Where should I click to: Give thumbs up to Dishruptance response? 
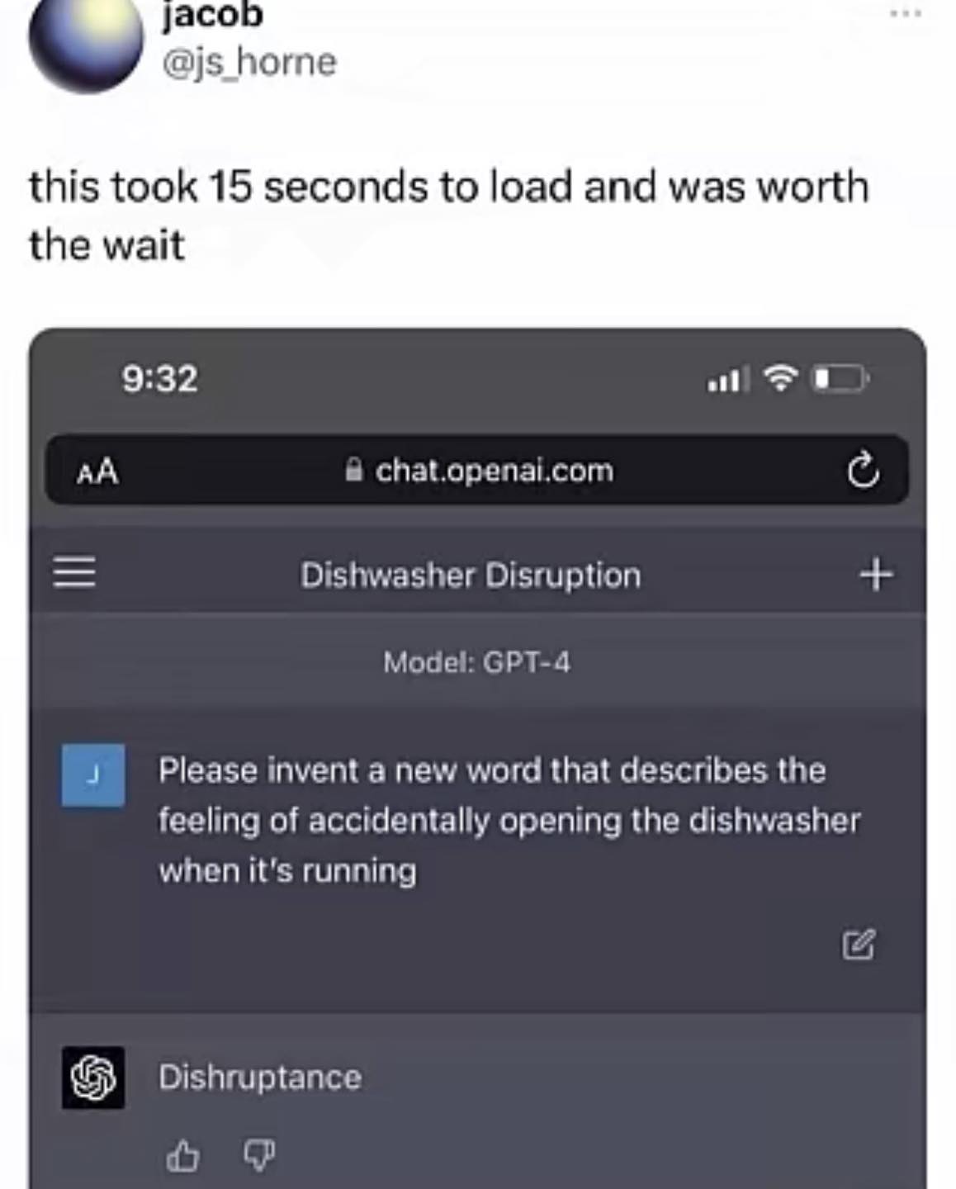tap(182, 1156)
